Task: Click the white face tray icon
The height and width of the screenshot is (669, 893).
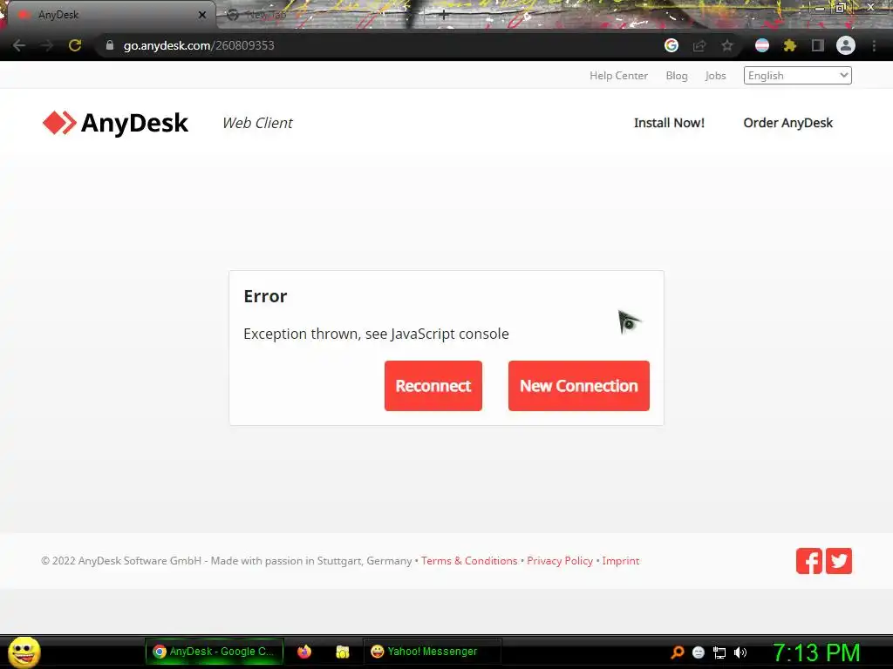Action: pyautogui.click(x=699, y=652)
